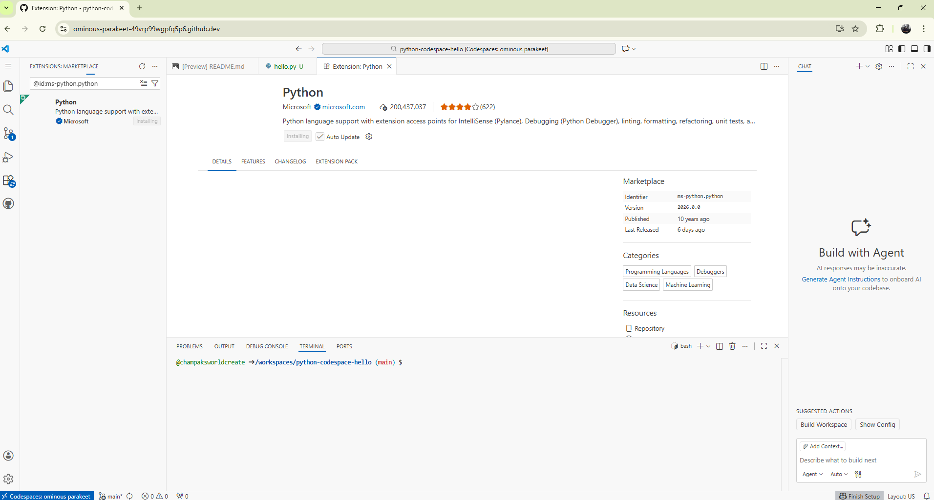Open the microsoft.com publisher link

click(343, 107)
